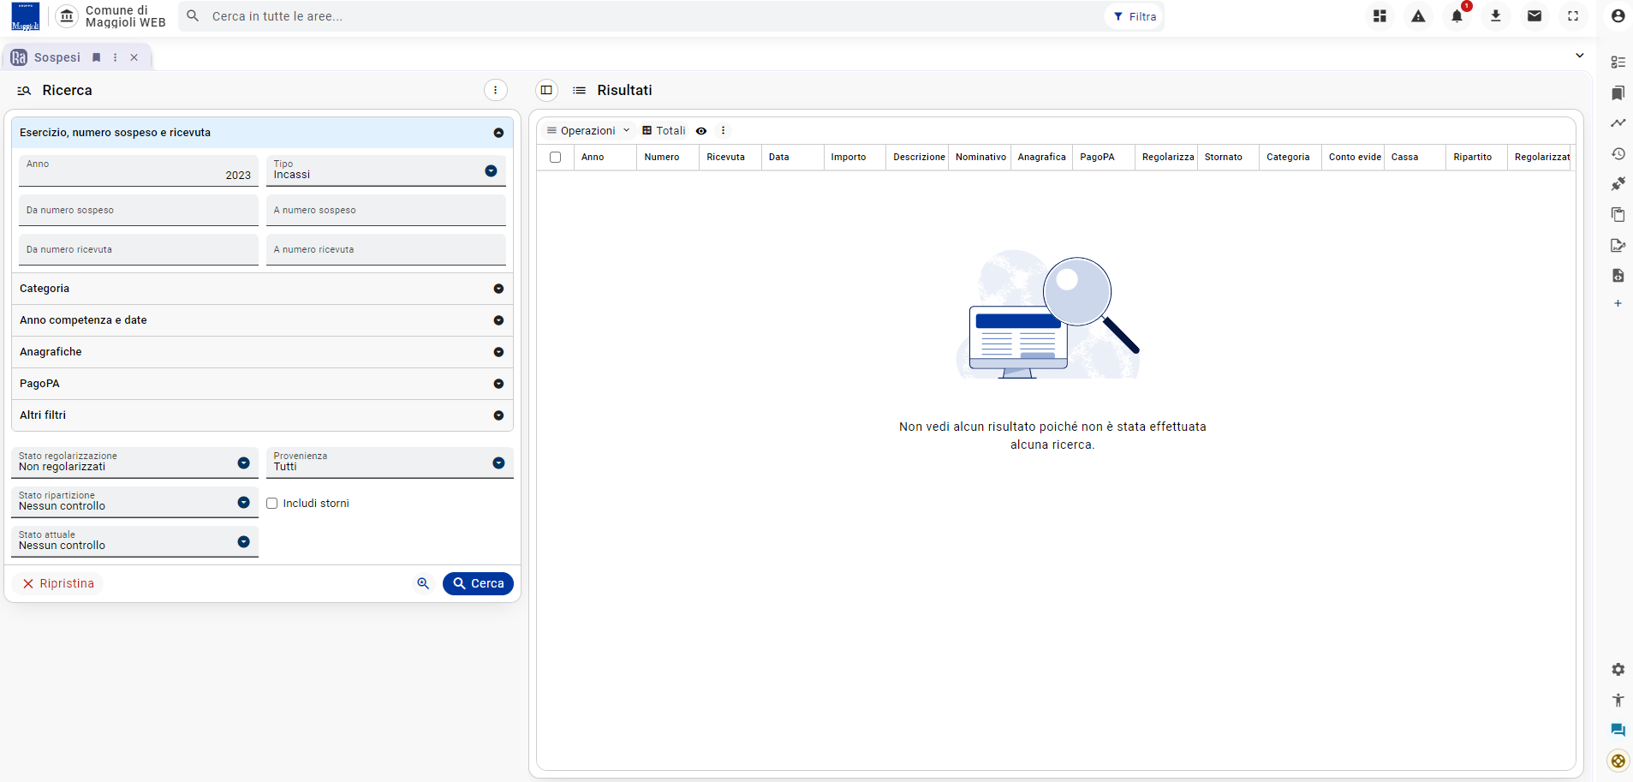The image size is (1633, 782).
Task: Open results toolbar more options
Action: click(x=724, y=131)
